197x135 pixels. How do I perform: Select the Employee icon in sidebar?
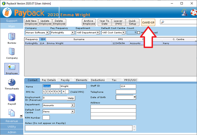(11, 67)
